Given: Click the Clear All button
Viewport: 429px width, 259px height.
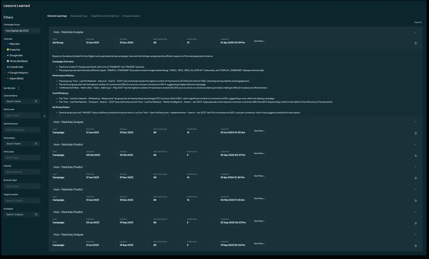Looking at the screenshot, I should [x=418, y=23].
